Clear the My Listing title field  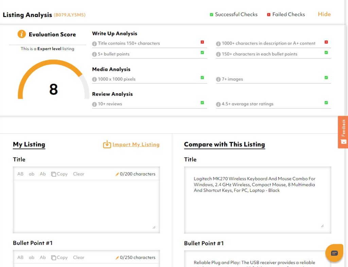[x=79, y=174]
